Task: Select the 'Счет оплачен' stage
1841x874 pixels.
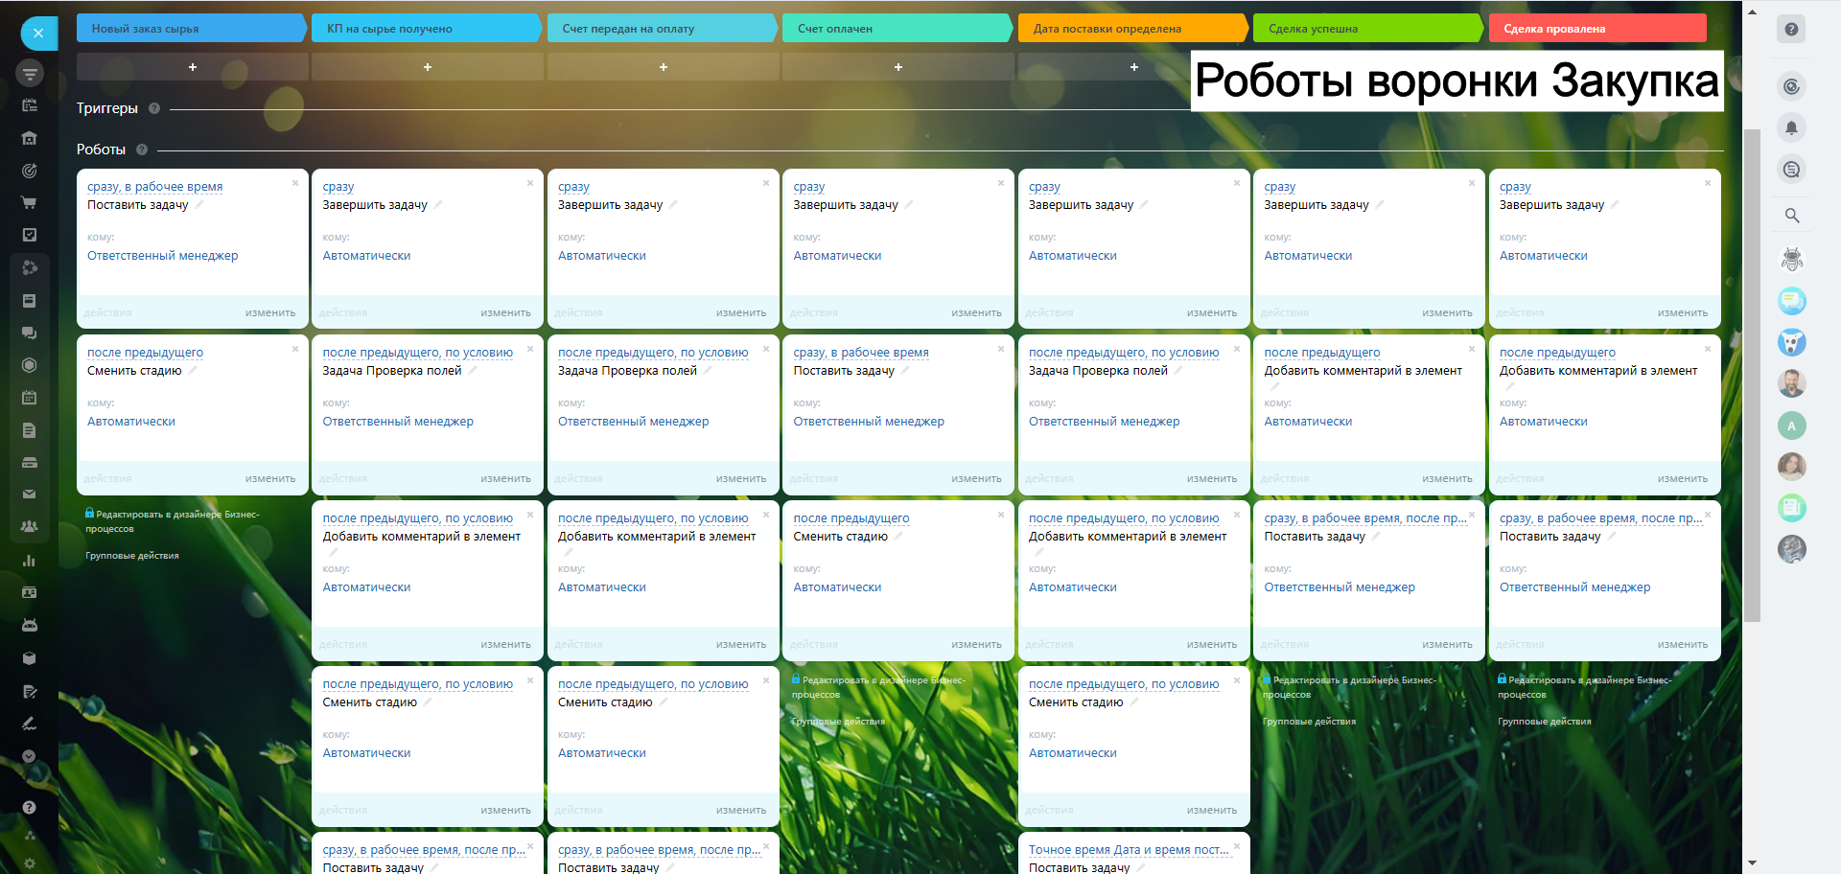Action: [x=897, y=29]
